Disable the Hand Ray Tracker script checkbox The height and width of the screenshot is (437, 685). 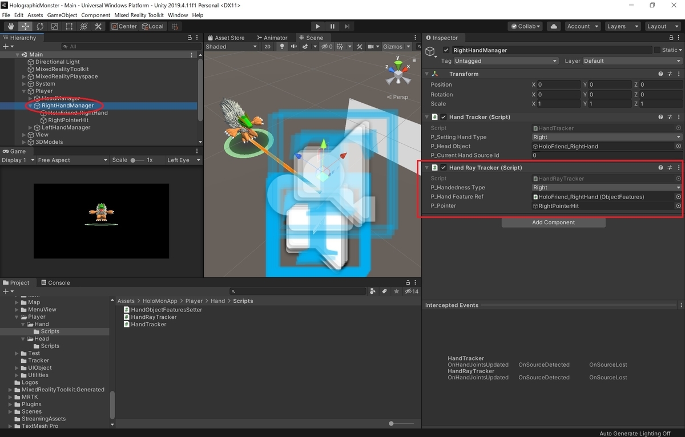point(444,168)
